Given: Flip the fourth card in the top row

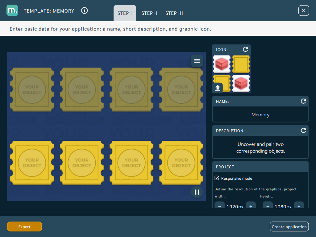Looking at the screenshot, I should click(181, 89).
